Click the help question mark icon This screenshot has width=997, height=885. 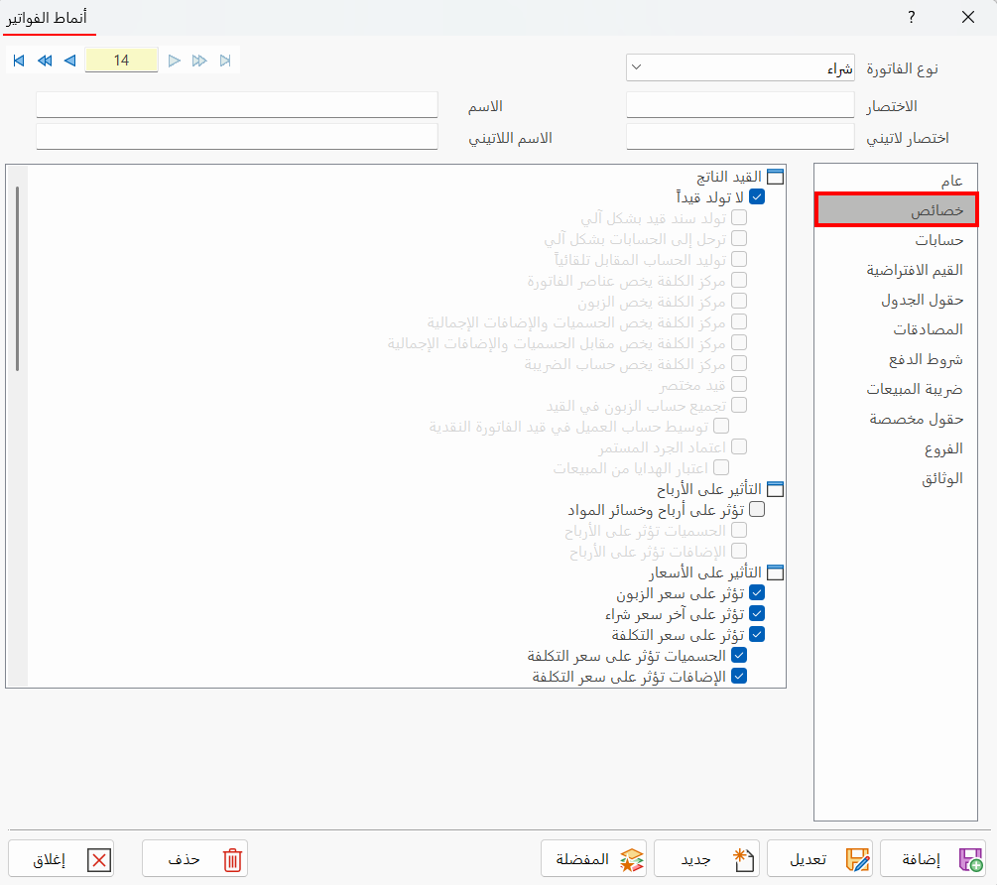912,17
